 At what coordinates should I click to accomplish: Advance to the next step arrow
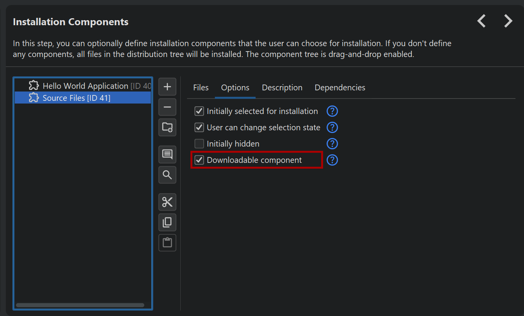click(x=508, y=21)
